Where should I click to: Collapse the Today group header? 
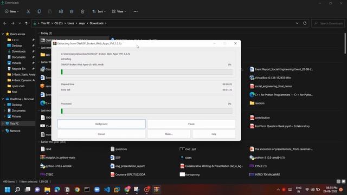pos(39,33)
